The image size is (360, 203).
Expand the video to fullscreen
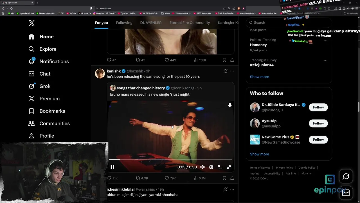[x=229, y=167]
